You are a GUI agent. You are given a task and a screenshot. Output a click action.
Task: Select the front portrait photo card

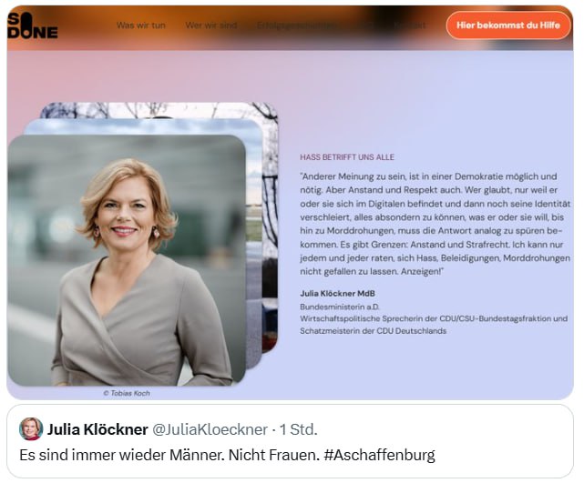[127, 260]
